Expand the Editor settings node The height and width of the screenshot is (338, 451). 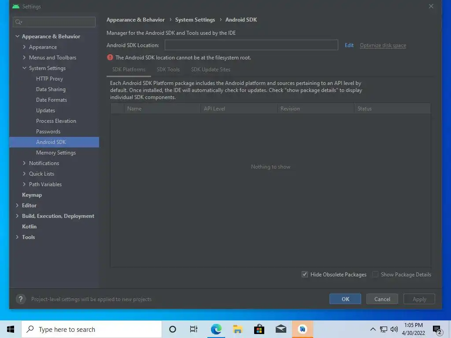tap(17, 205)
